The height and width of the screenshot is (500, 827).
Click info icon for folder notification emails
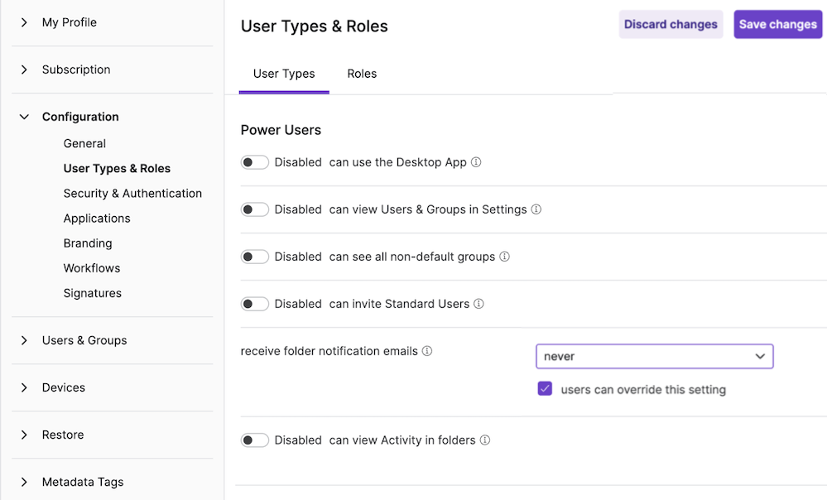[427, 351]
